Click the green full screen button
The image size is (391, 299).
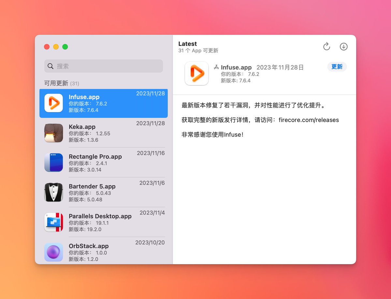65,47
